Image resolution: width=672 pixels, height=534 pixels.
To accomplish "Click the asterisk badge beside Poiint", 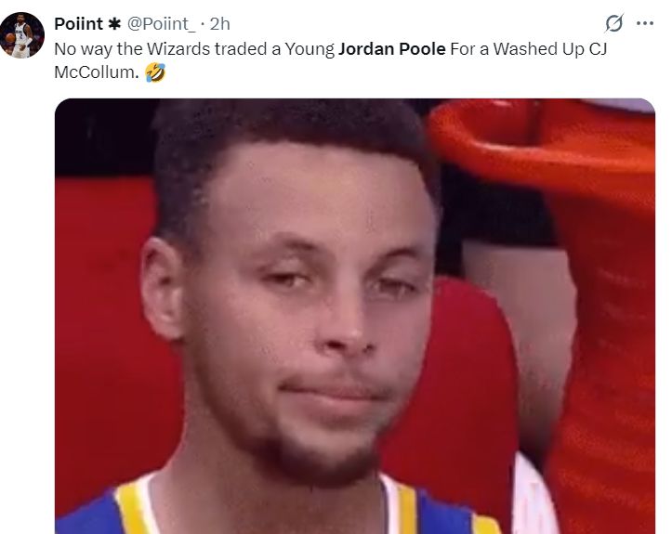I will pyautogui.click(x=114, y=24).
